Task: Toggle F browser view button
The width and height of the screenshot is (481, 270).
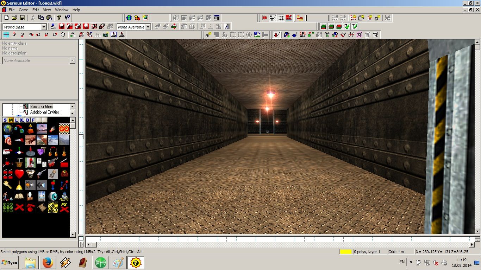Action: 33,120
